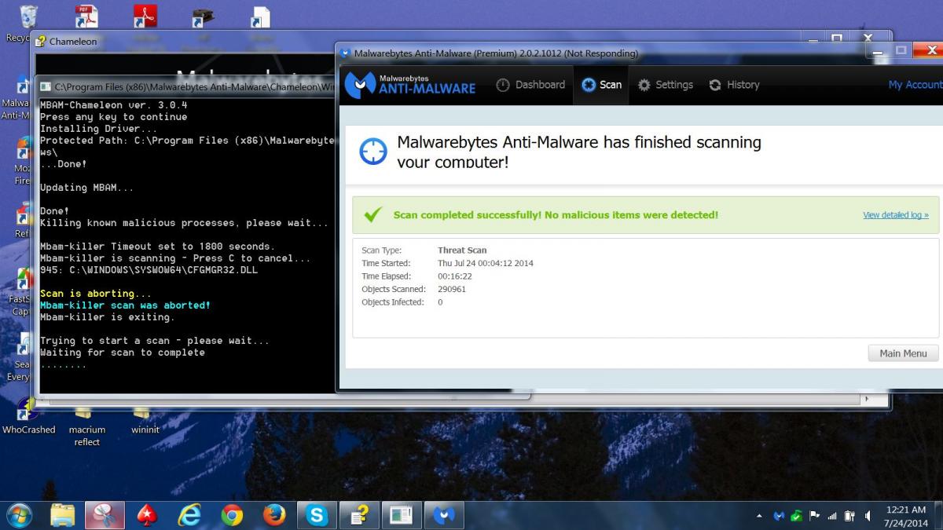Open the white PDF document shortcut on desktop
943x530 pixels.
click(86, 16)
